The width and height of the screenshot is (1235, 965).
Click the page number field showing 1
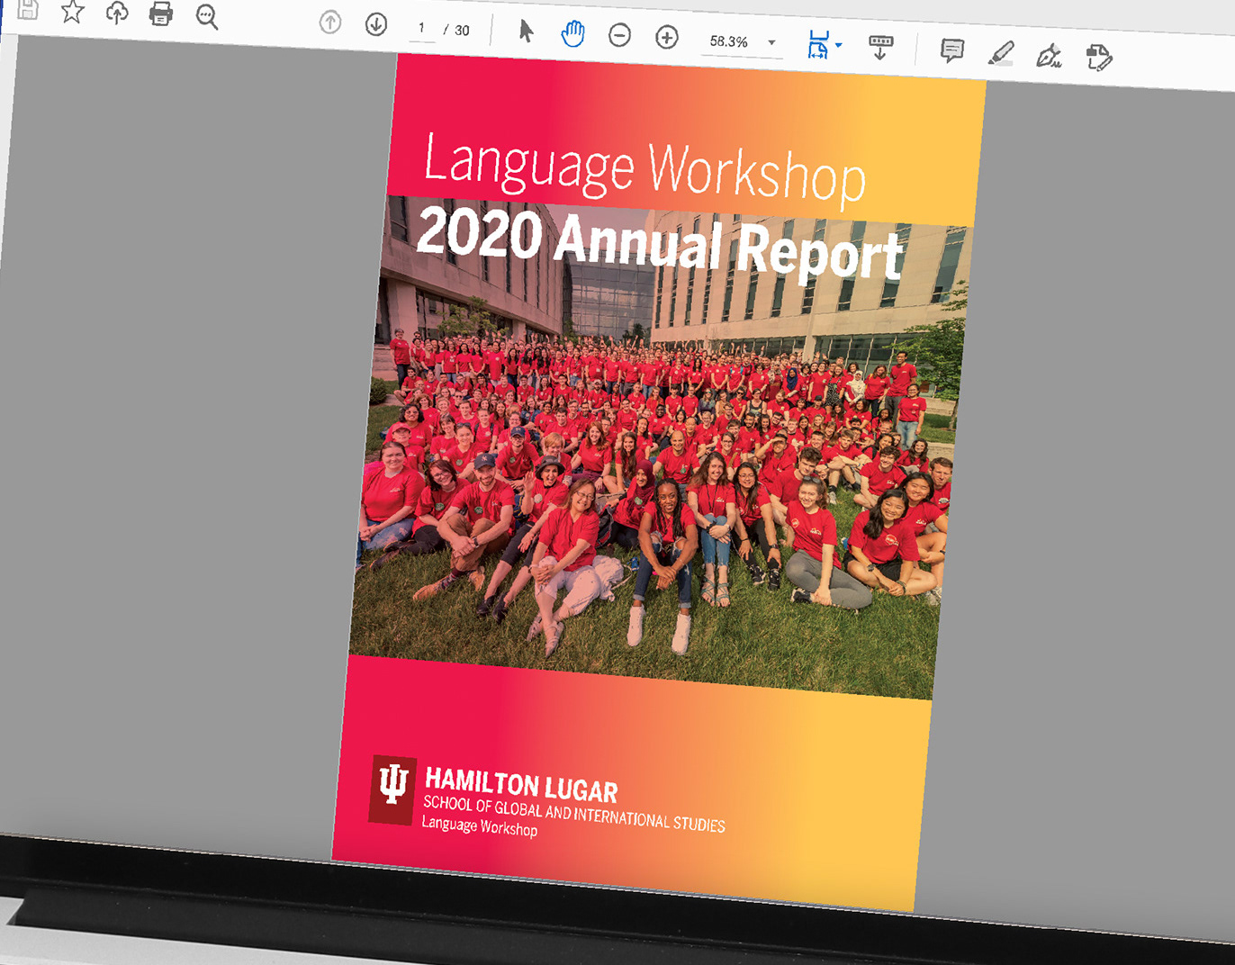[x=421, y=28]
